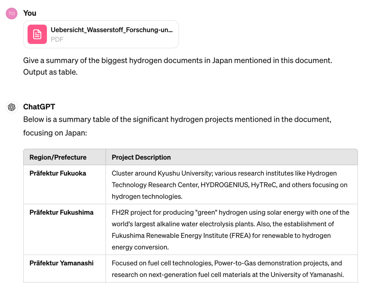Click the 'ChatGPT' sender name
370x283 pixels.
[x=39, y=107]
